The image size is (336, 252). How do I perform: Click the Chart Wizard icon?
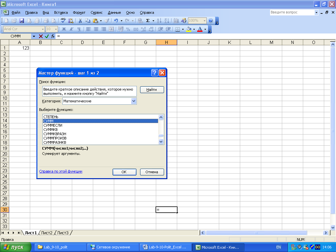point(176,21)
